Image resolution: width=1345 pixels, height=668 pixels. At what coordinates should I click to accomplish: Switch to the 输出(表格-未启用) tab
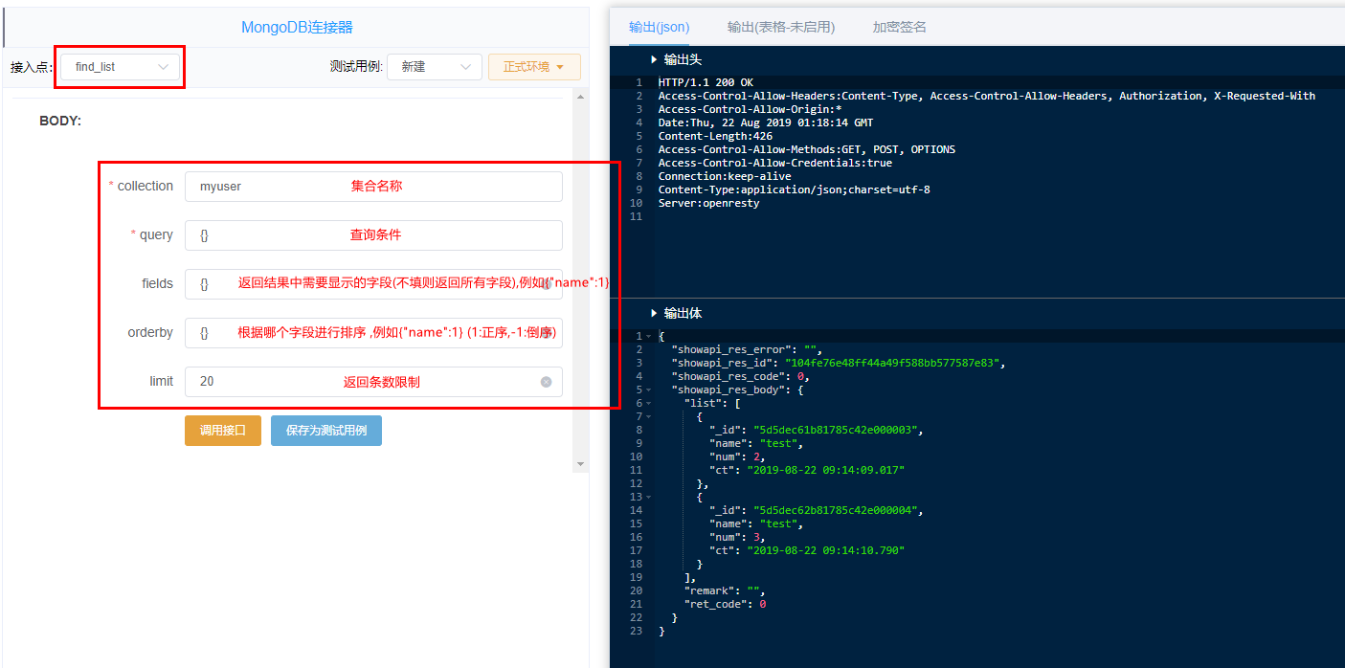[x=781, y=27]
